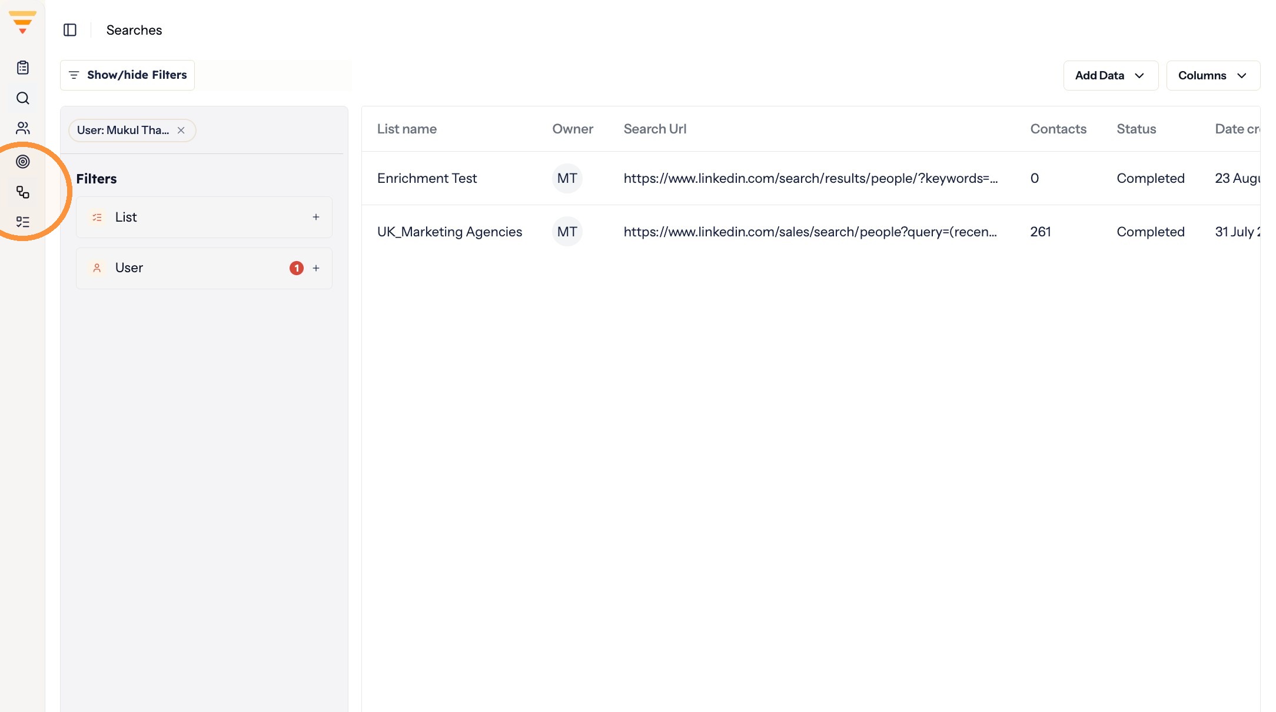Open LinkedIn sales search URL for UK_Marketing Agencies

click(810, 232)
